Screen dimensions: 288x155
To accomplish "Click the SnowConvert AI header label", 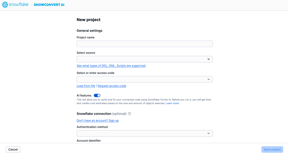I will (49, 5).
